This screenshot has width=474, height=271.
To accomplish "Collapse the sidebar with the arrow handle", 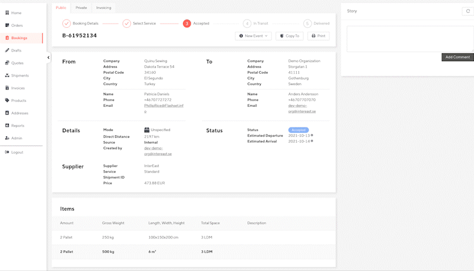I will pos(48,58).
